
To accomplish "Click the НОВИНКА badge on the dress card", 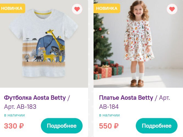I will 107,8.
